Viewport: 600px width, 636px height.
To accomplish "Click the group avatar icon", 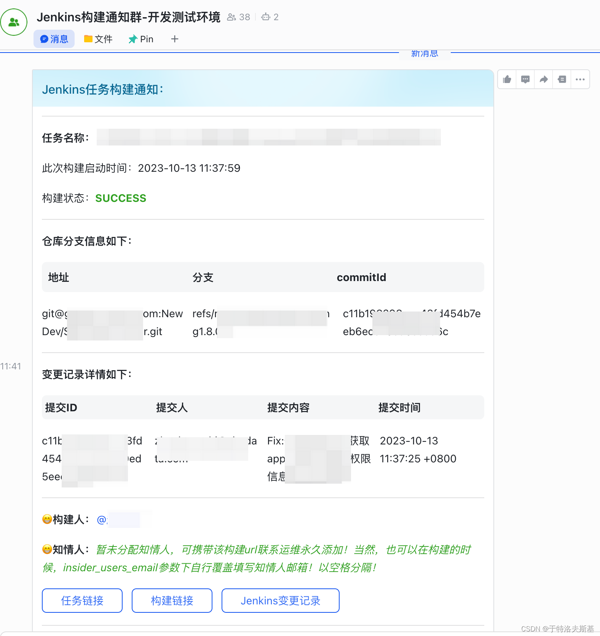I will click(x=14, y=22).
